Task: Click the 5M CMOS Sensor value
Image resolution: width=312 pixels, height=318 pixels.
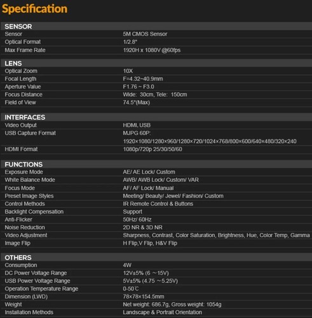Action: tap(145, 34)
